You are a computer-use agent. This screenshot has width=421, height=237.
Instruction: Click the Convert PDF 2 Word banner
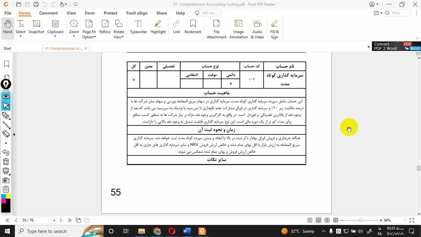(x=396, y=46)
